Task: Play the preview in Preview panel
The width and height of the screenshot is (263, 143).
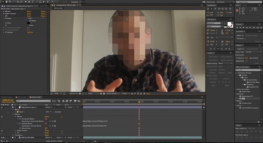Action: 243,27
